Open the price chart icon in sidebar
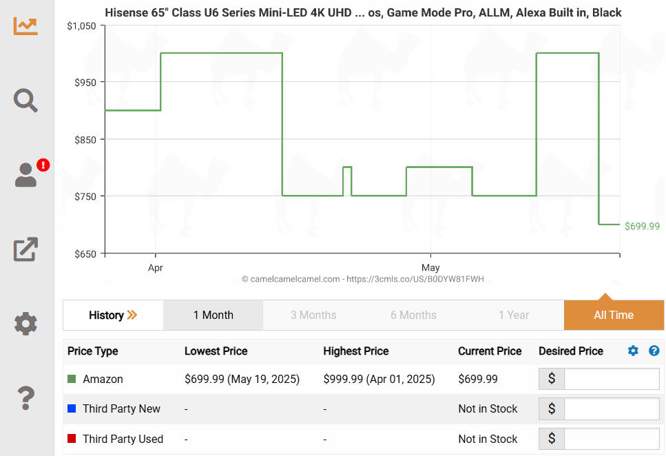The width and height of the screenshot is (666, 456). click(25, 26)
